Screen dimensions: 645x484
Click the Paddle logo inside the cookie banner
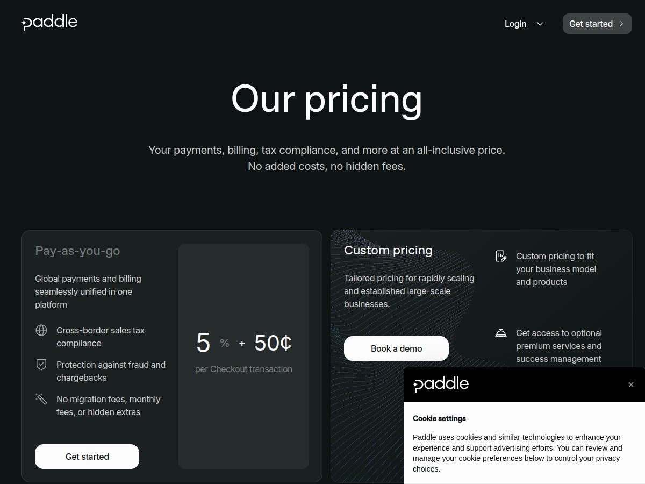click(x=440, y=384)
